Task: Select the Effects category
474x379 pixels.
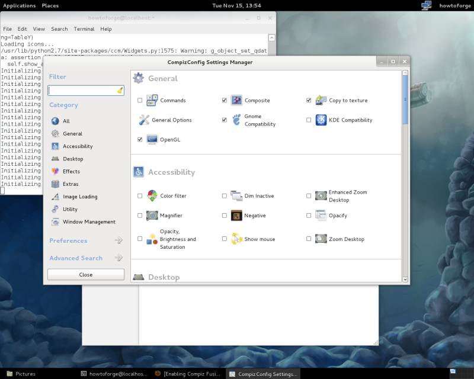Action: point(71,171)
